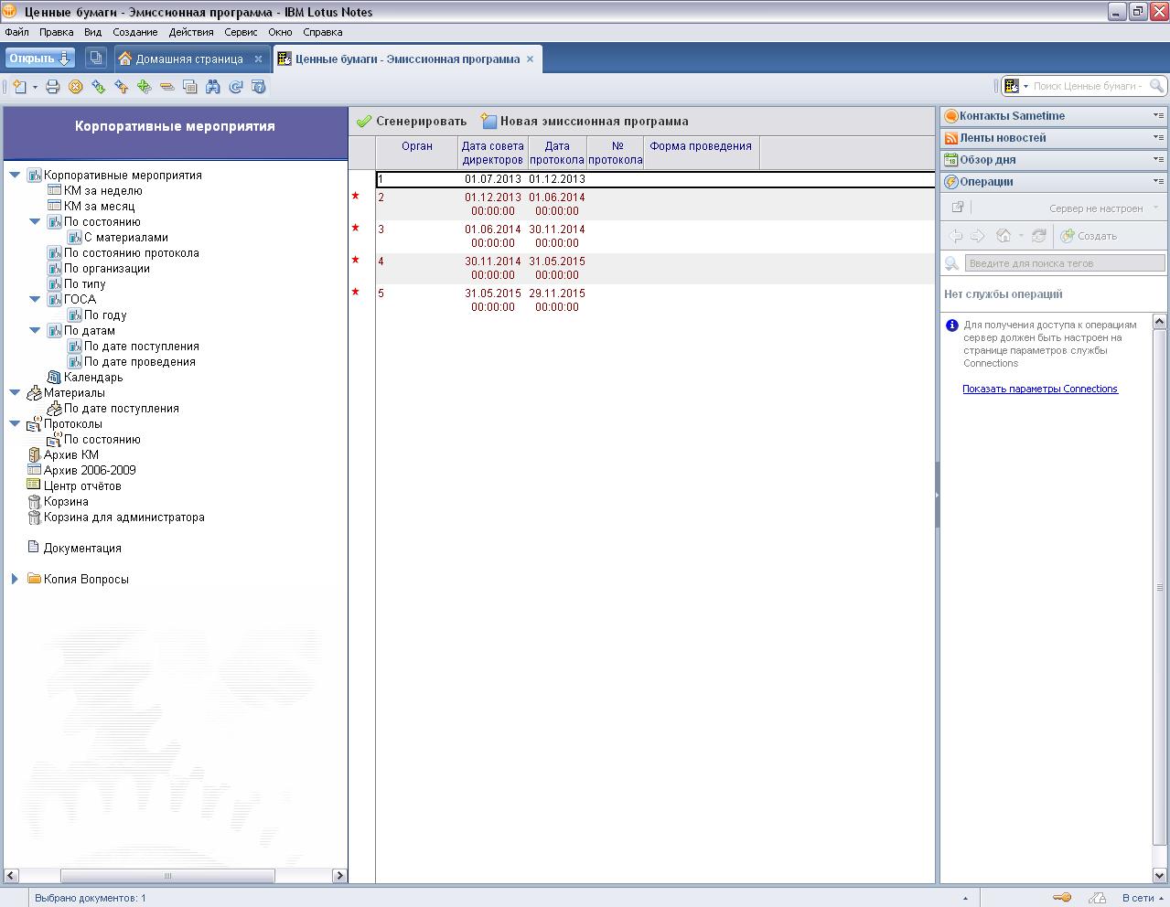Click the Поиск Ценные бумаги search field
The width and height of the screenshot is (1170, 907).
(1087, 86)
